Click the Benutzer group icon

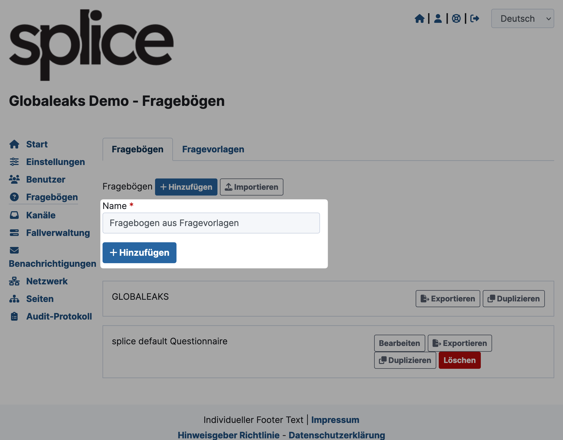14,179
